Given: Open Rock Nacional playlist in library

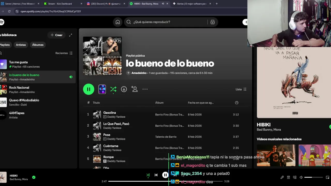Looking at the screenshot, I should [38, 90].
